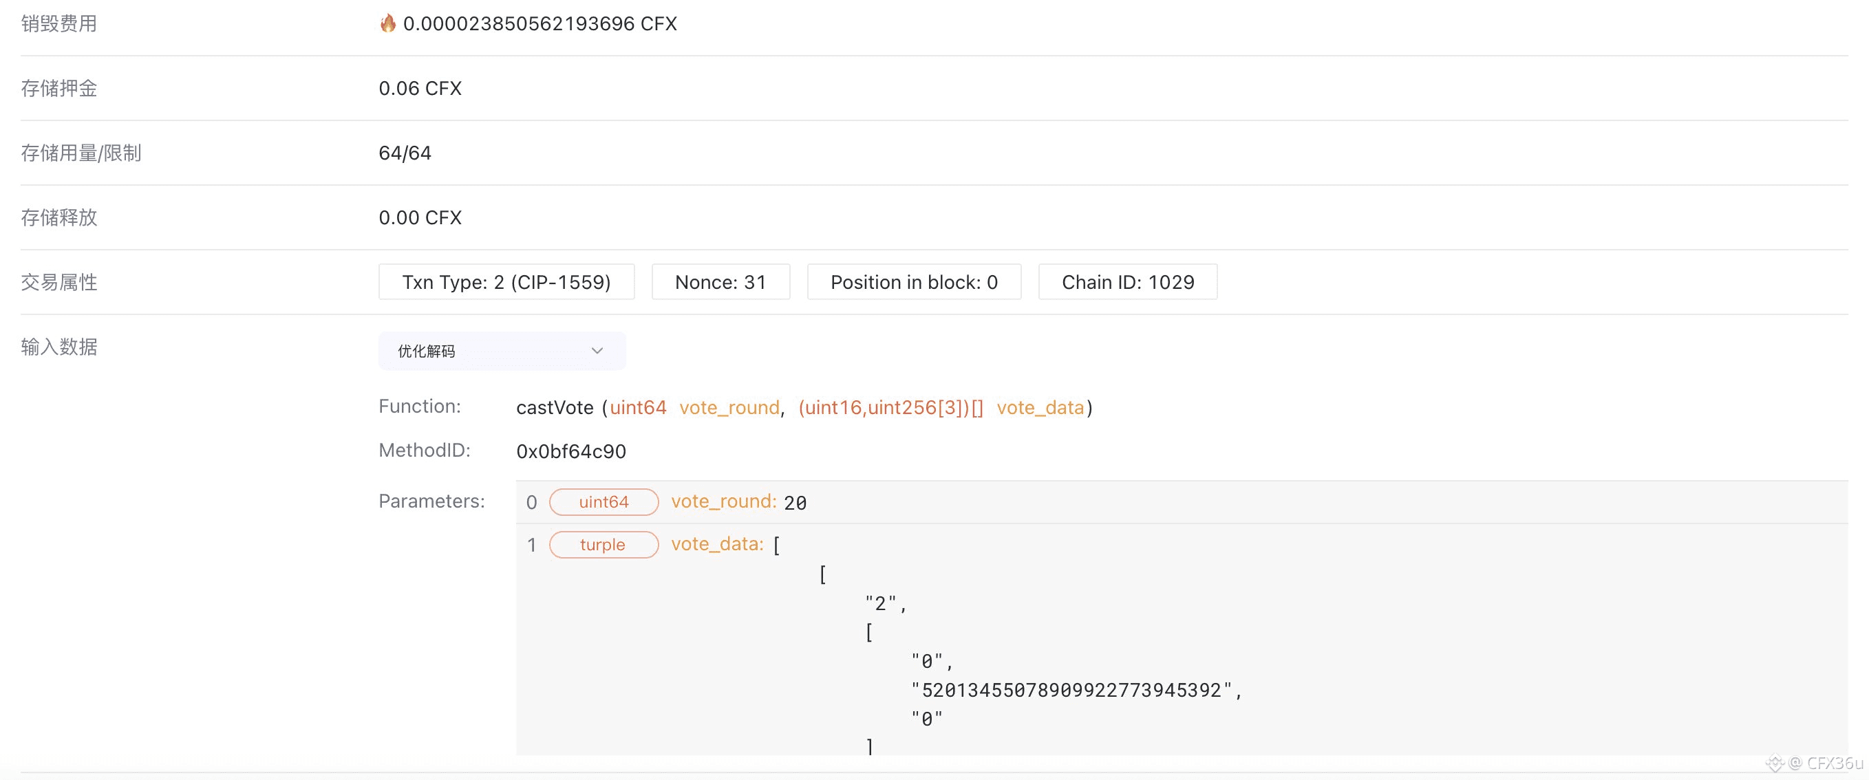
Task: Click the vote_round parameter value 20
Action: coord(795,502)
